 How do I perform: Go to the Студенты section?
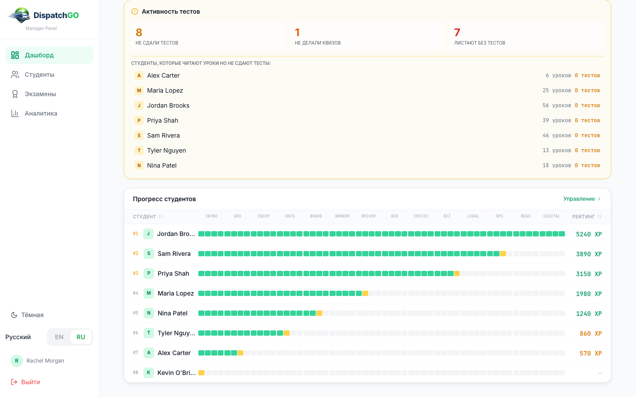coord(49,75)
